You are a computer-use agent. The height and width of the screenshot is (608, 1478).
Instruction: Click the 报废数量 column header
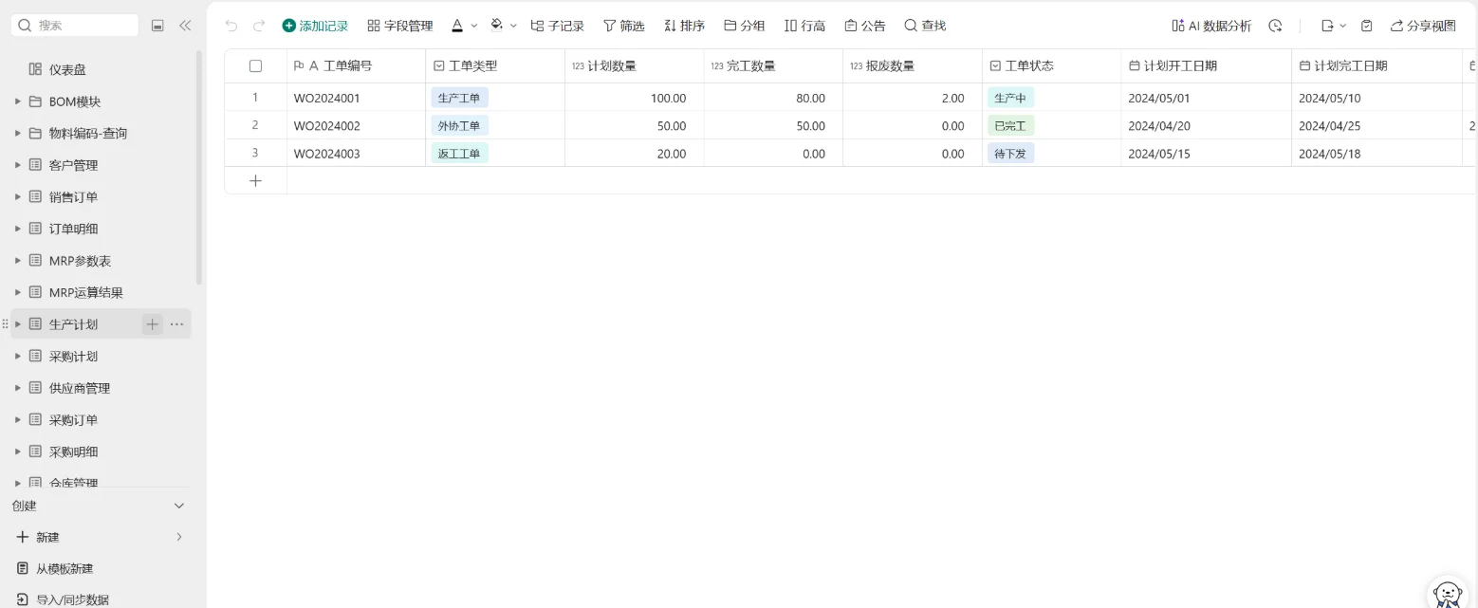[913, 65]
